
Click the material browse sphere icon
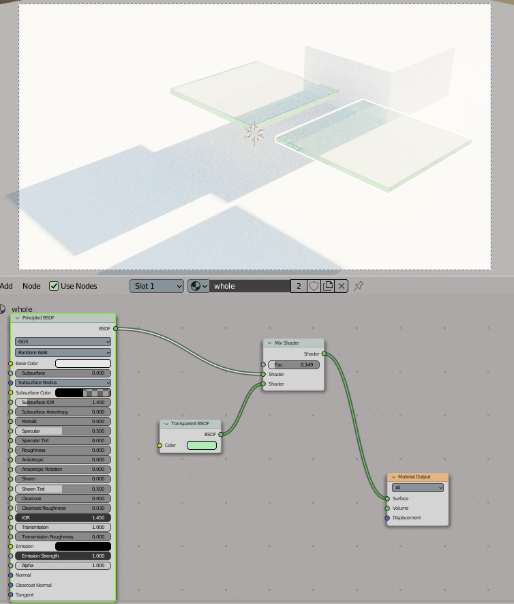[x=198, y=286]
